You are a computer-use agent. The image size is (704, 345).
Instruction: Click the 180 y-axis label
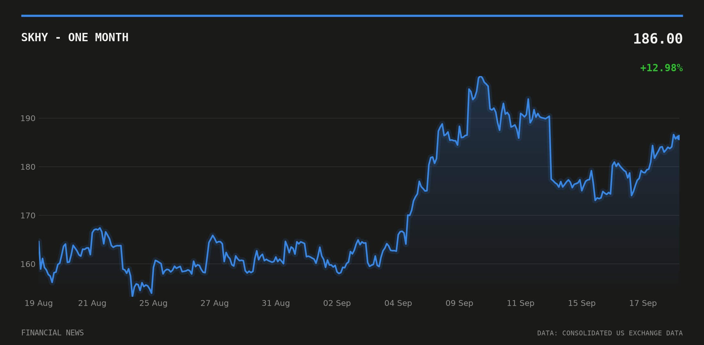point(28,167)
